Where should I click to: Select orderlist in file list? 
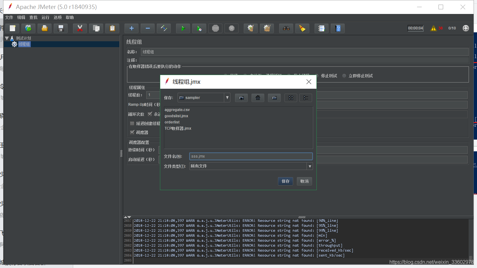click(172, 122)
